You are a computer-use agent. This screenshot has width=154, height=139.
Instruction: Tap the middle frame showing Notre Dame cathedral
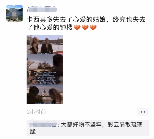[45, 69]
